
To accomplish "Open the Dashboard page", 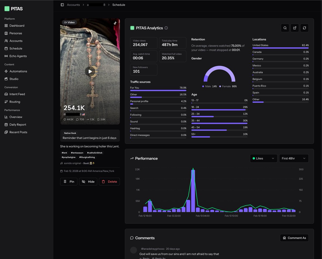I will pos(17,26).
